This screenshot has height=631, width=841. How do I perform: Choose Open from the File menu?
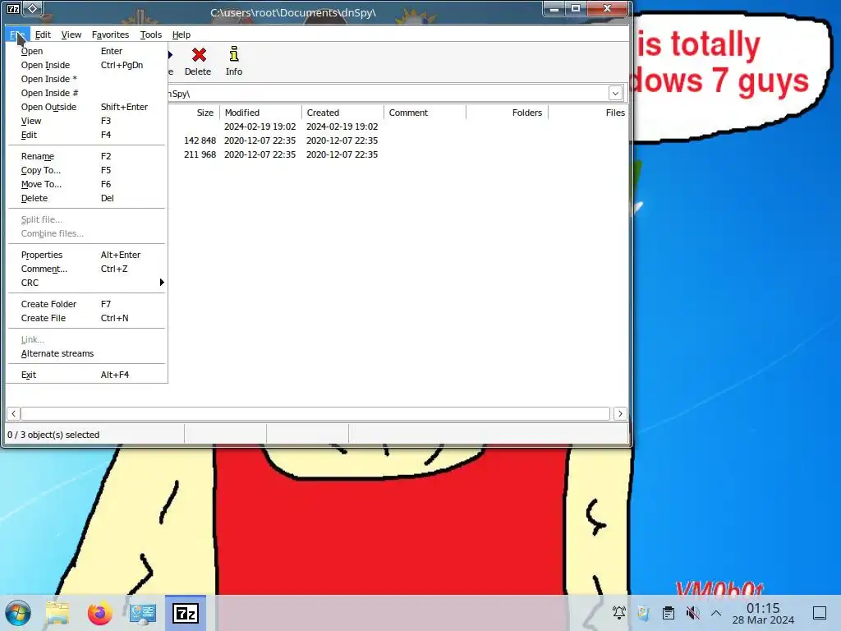pos(87,51)
